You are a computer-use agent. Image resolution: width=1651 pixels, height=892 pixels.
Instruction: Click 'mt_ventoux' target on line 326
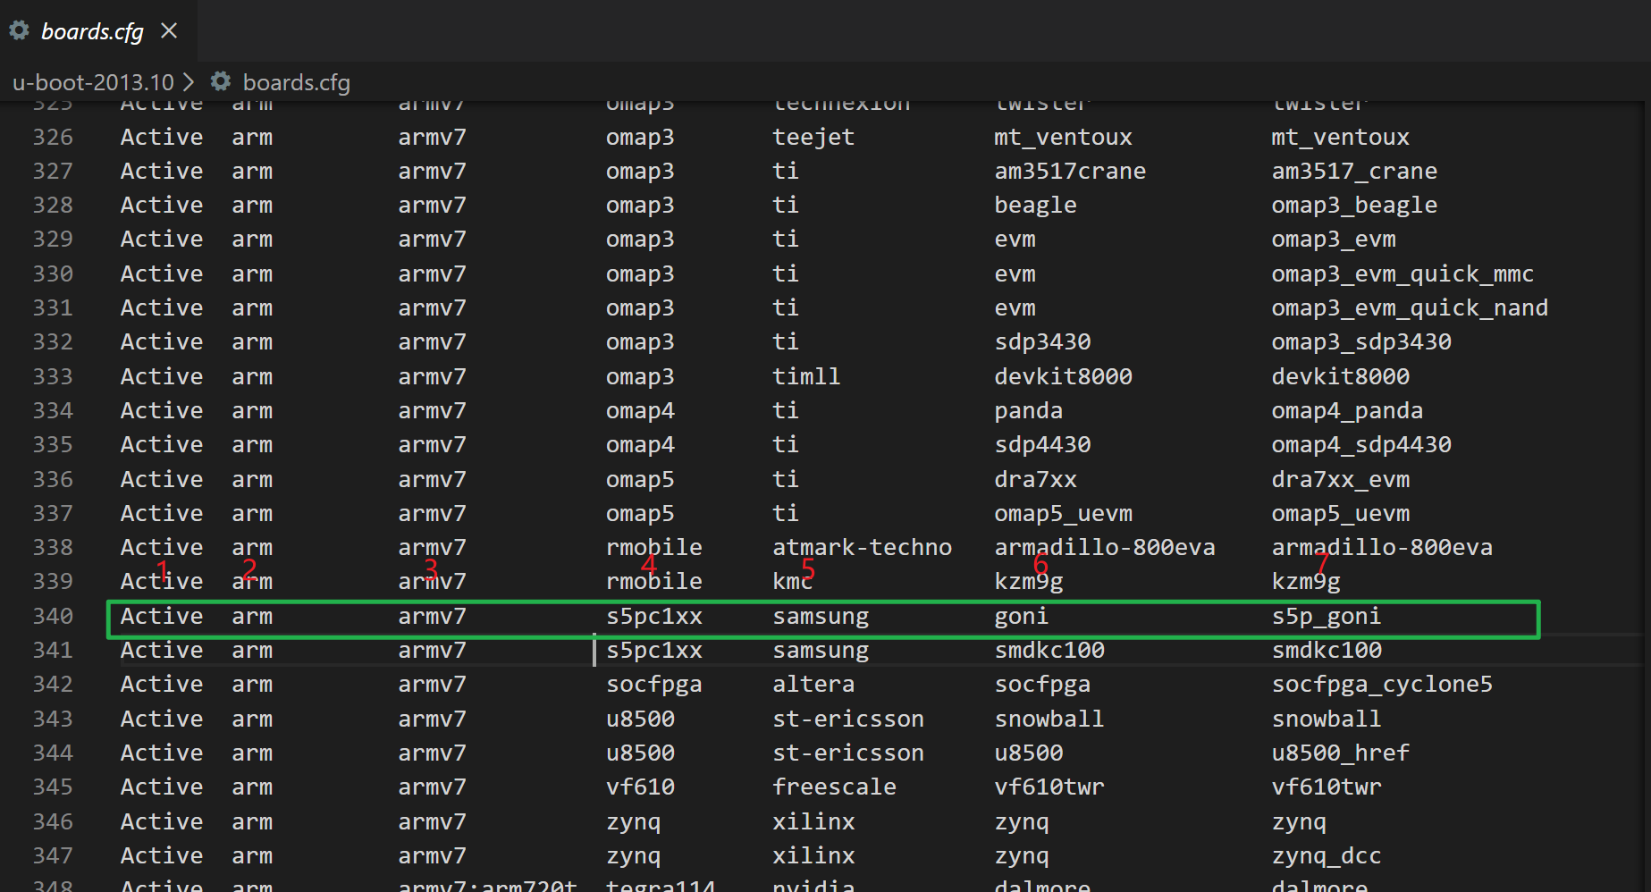point(1340,137)
